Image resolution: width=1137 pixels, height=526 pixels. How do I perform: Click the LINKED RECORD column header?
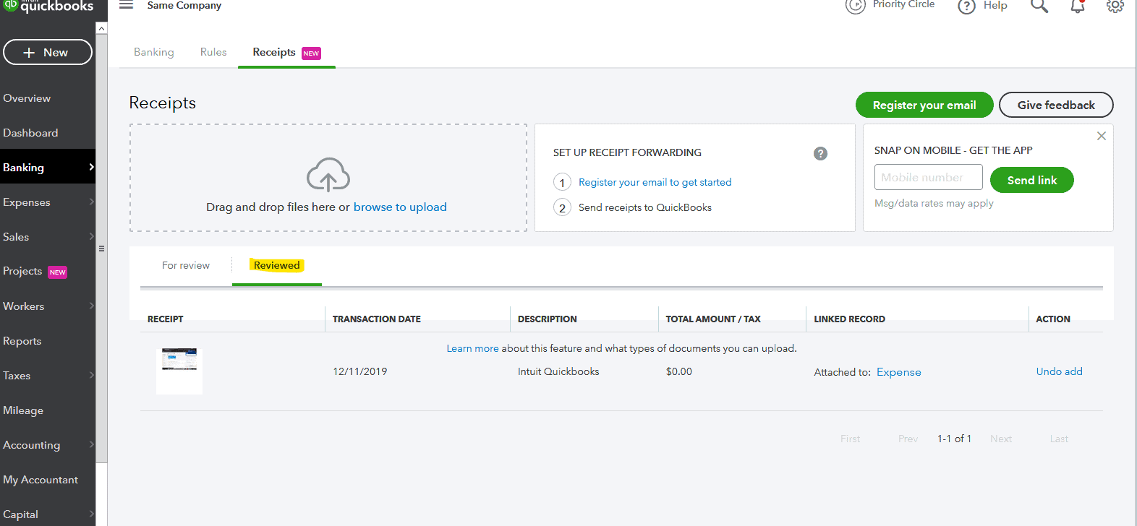850,319
